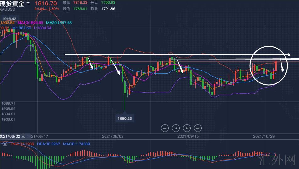Viewport: 299px width, 169px height.
Task: Select the MA10 moving average label
Action: [x=30, y=23]
